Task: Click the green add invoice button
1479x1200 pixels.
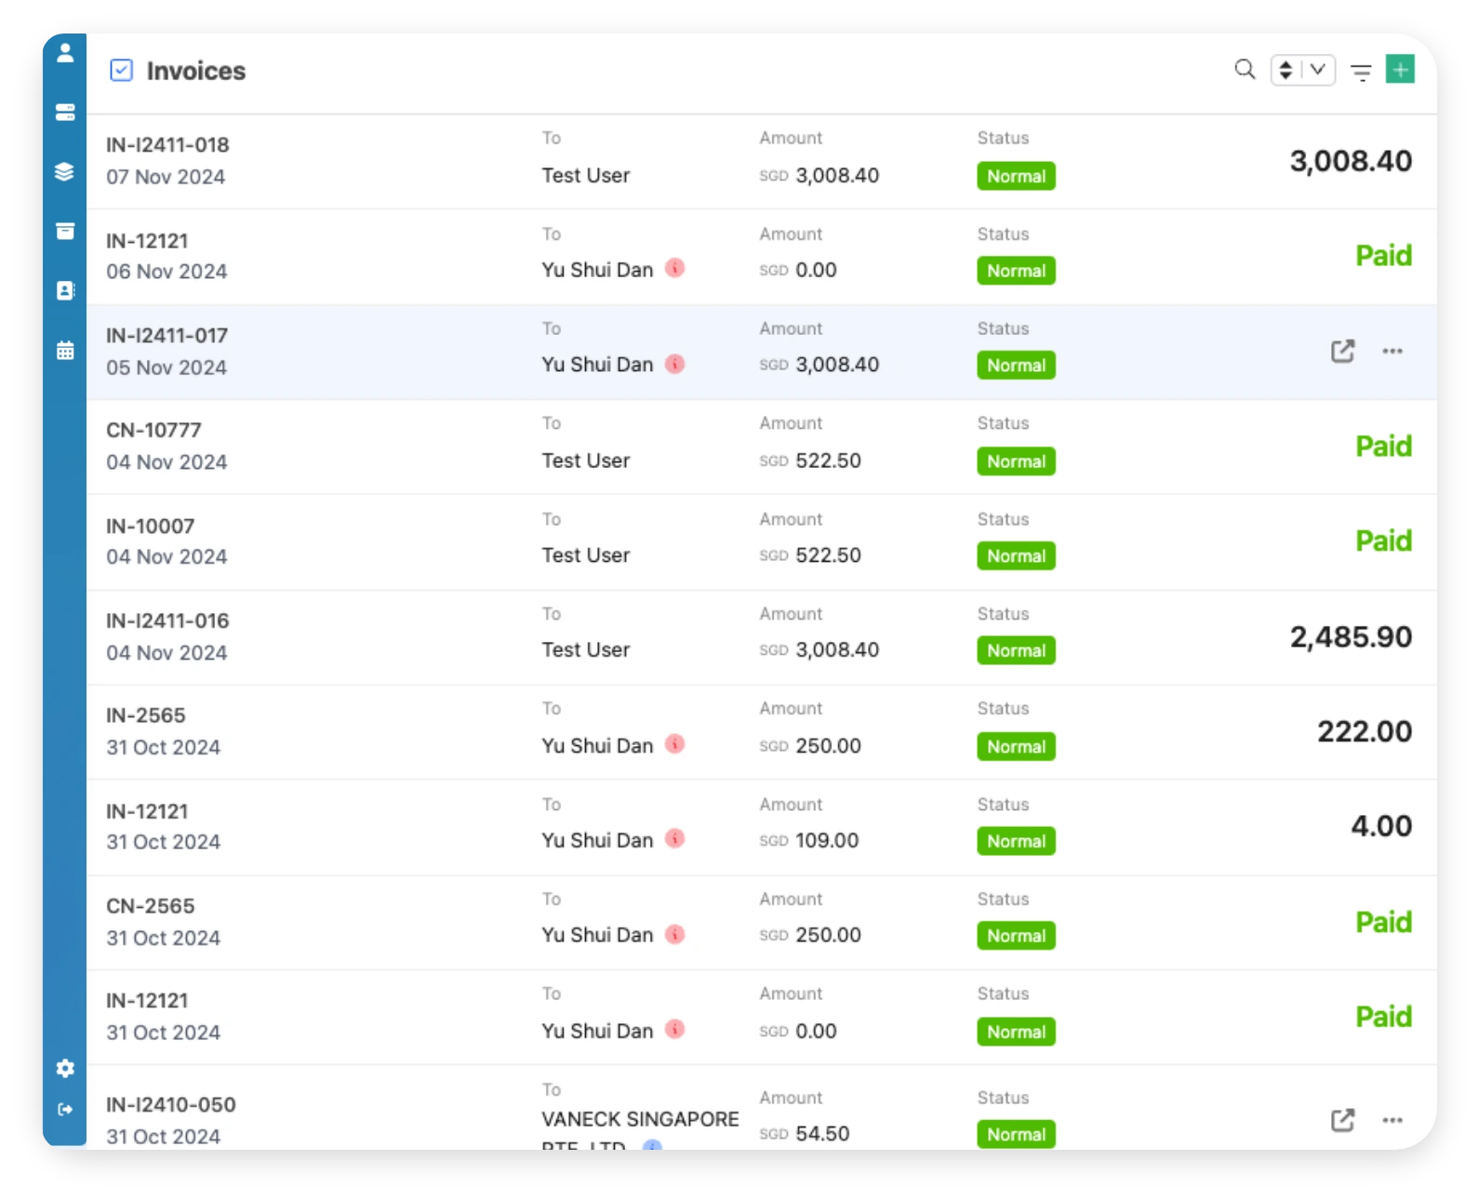Action: [x=1400, y=70]
